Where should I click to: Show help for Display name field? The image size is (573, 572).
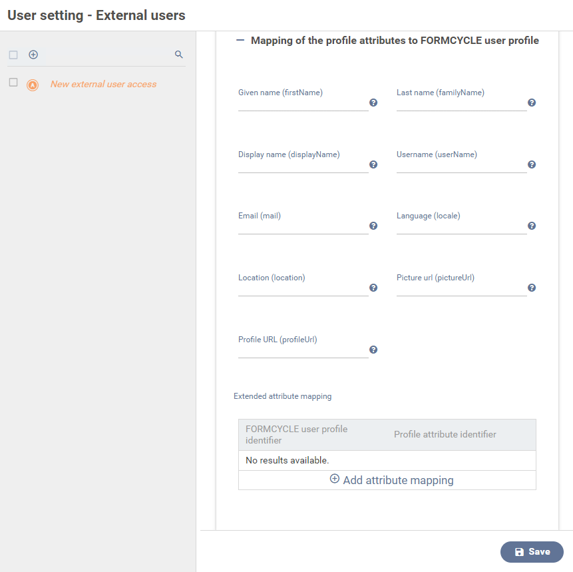pyautogui.click(x=373, y=164)
